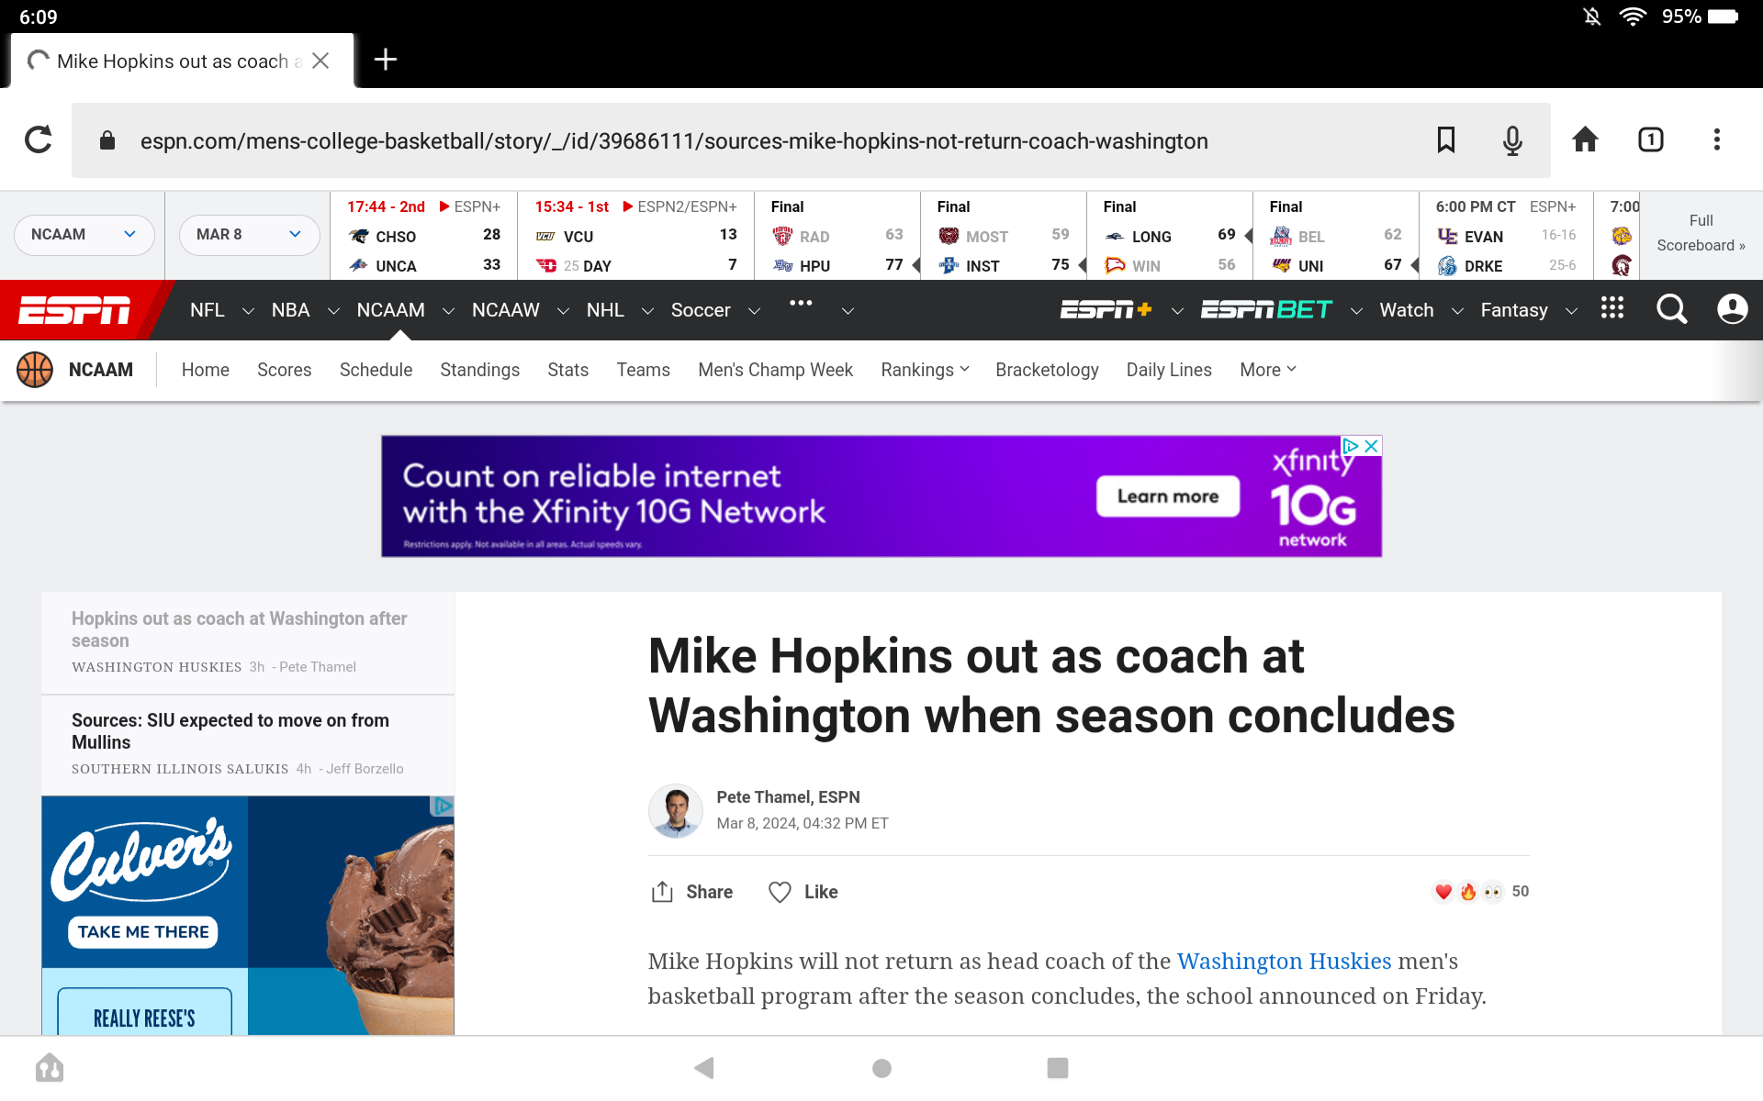The height and width of the screenshot is (1101, 1763).
Task: Expand the NCAAW menu chevron
Action: (563, 311)
